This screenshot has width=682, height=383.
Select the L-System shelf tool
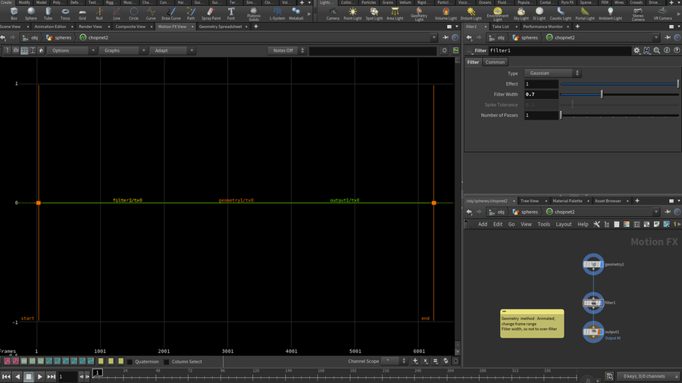tap(277, 14)
